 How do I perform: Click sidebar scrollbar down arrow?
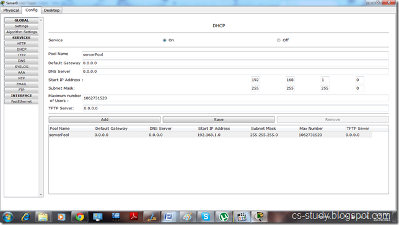[41, 195]
